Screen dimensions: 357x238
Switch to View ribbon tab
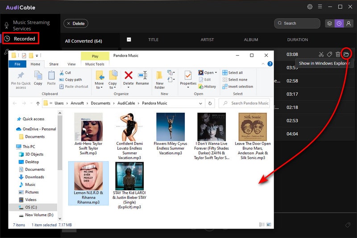[71, 64]
